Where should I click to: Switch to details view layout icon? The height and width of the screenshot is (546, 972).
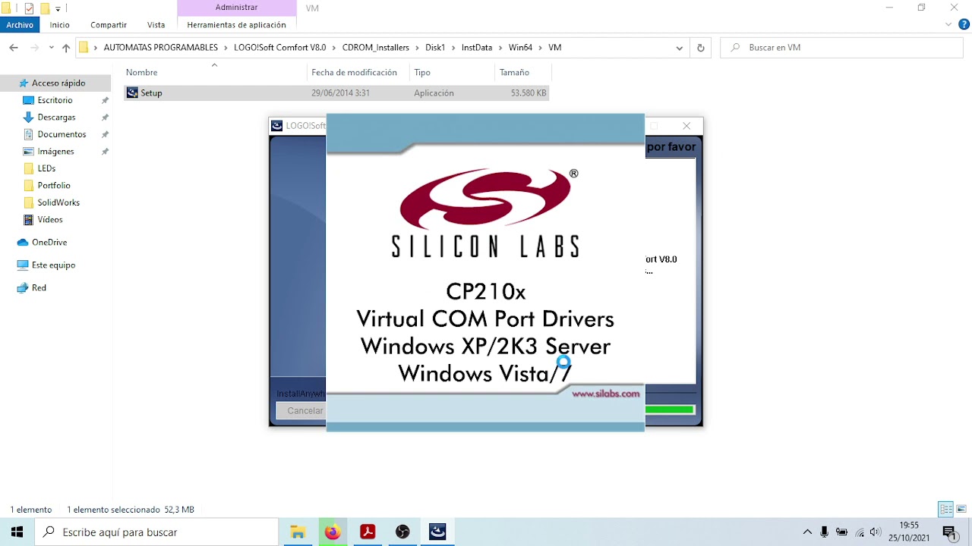tap(945, 510)
